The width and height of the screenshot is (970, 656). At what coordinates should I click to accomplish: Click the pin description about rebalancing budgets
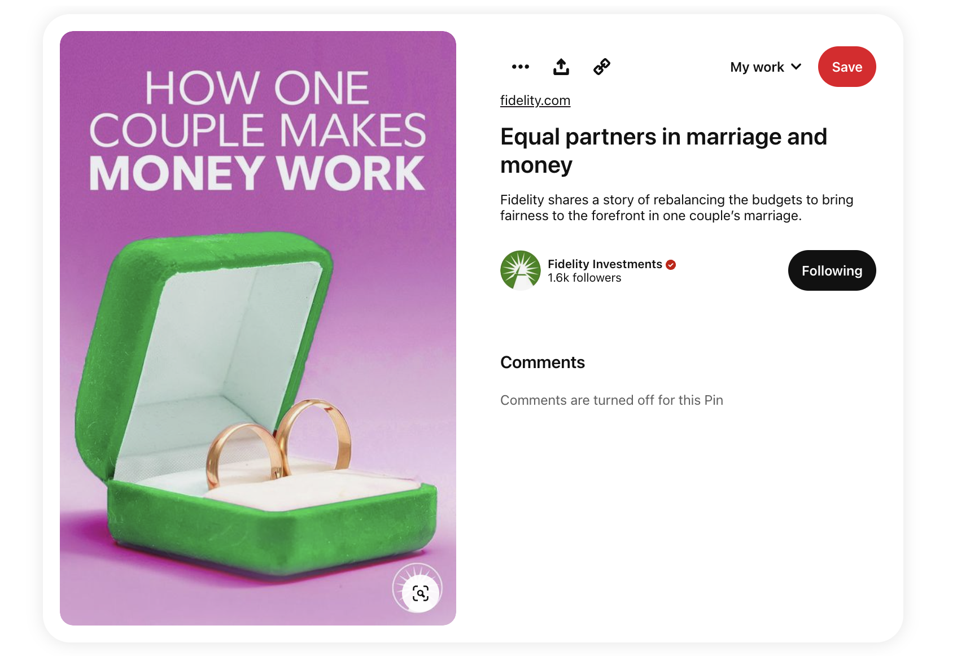coord(676,208)
